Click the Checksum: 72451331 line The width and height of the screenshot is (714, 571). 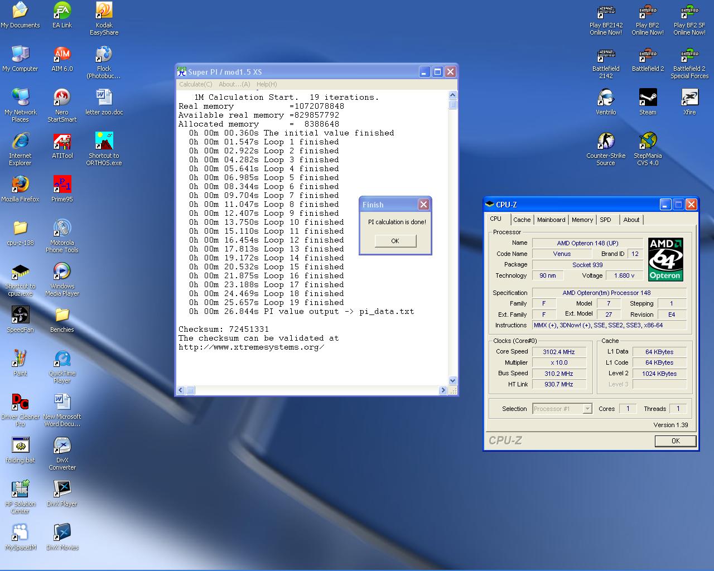click(224, 330)
